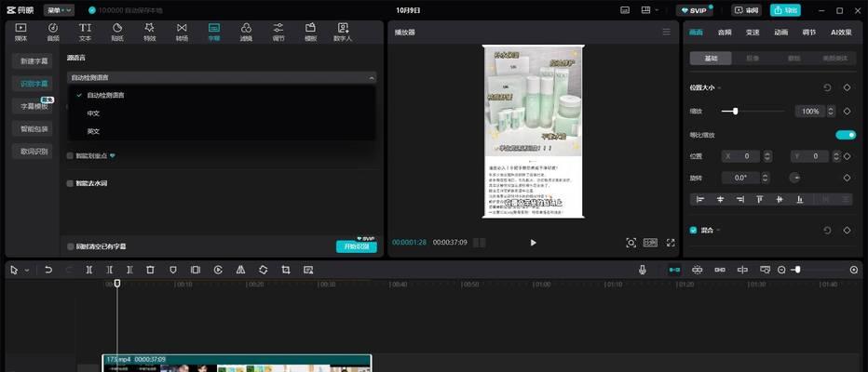Click the 缩放 scale slider track
This screenshot has width=868, height=372.
pos(753,111)
